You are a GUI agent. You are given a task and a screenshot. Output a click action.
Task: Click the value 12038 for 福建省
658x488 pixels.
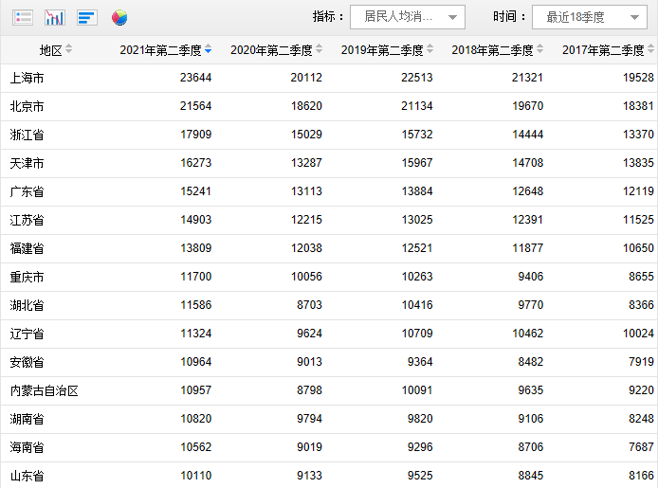point(306,248)
